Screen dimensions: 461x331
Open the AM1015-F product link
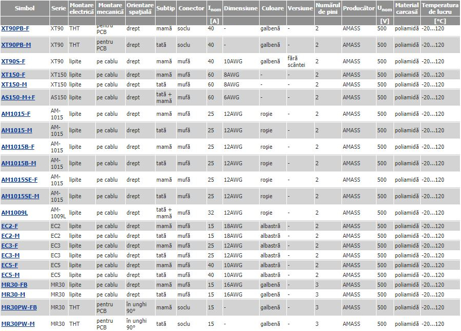[x=16, y=114]
